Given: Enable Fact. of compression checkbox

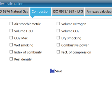Looking at the screenshot, I should 58,52.
